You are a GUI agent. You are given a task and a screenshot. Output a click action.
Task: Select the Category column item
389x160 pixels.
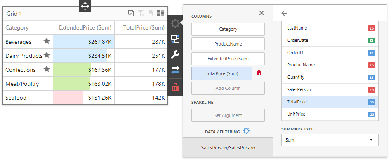tap(228, 29)
